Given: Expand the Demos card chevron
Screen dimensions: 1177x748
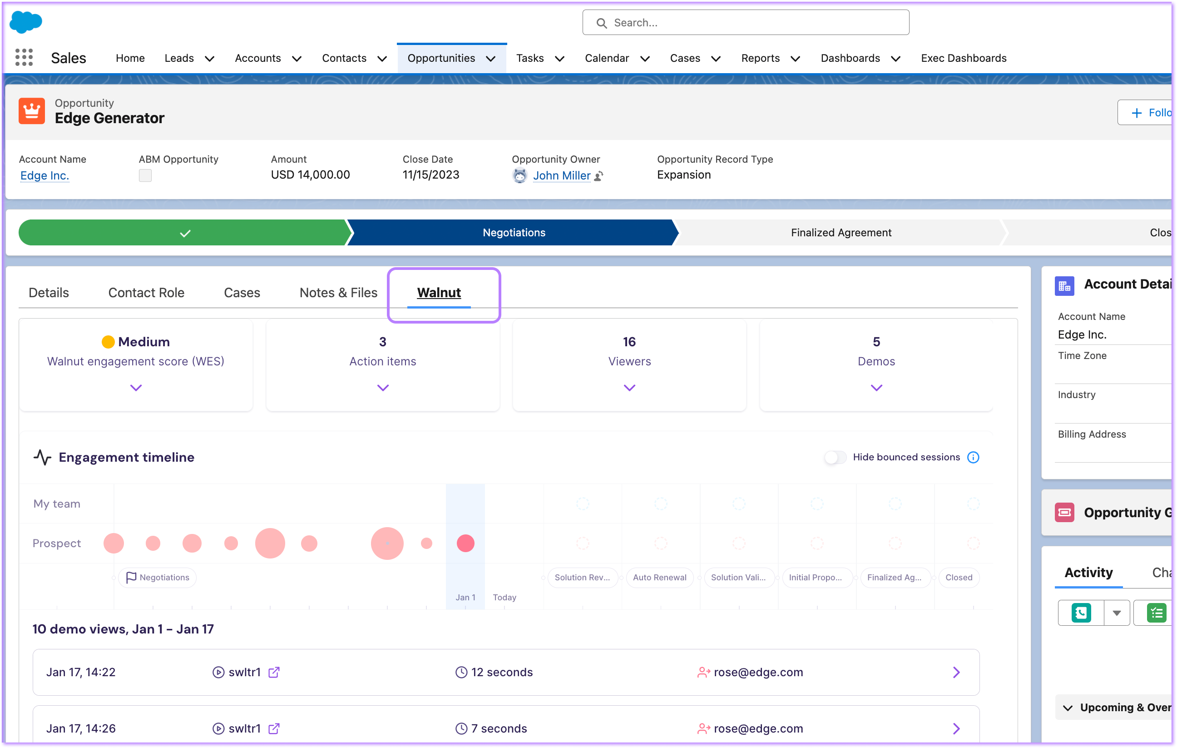Looking at the screenshot, I should pos(876,388).
